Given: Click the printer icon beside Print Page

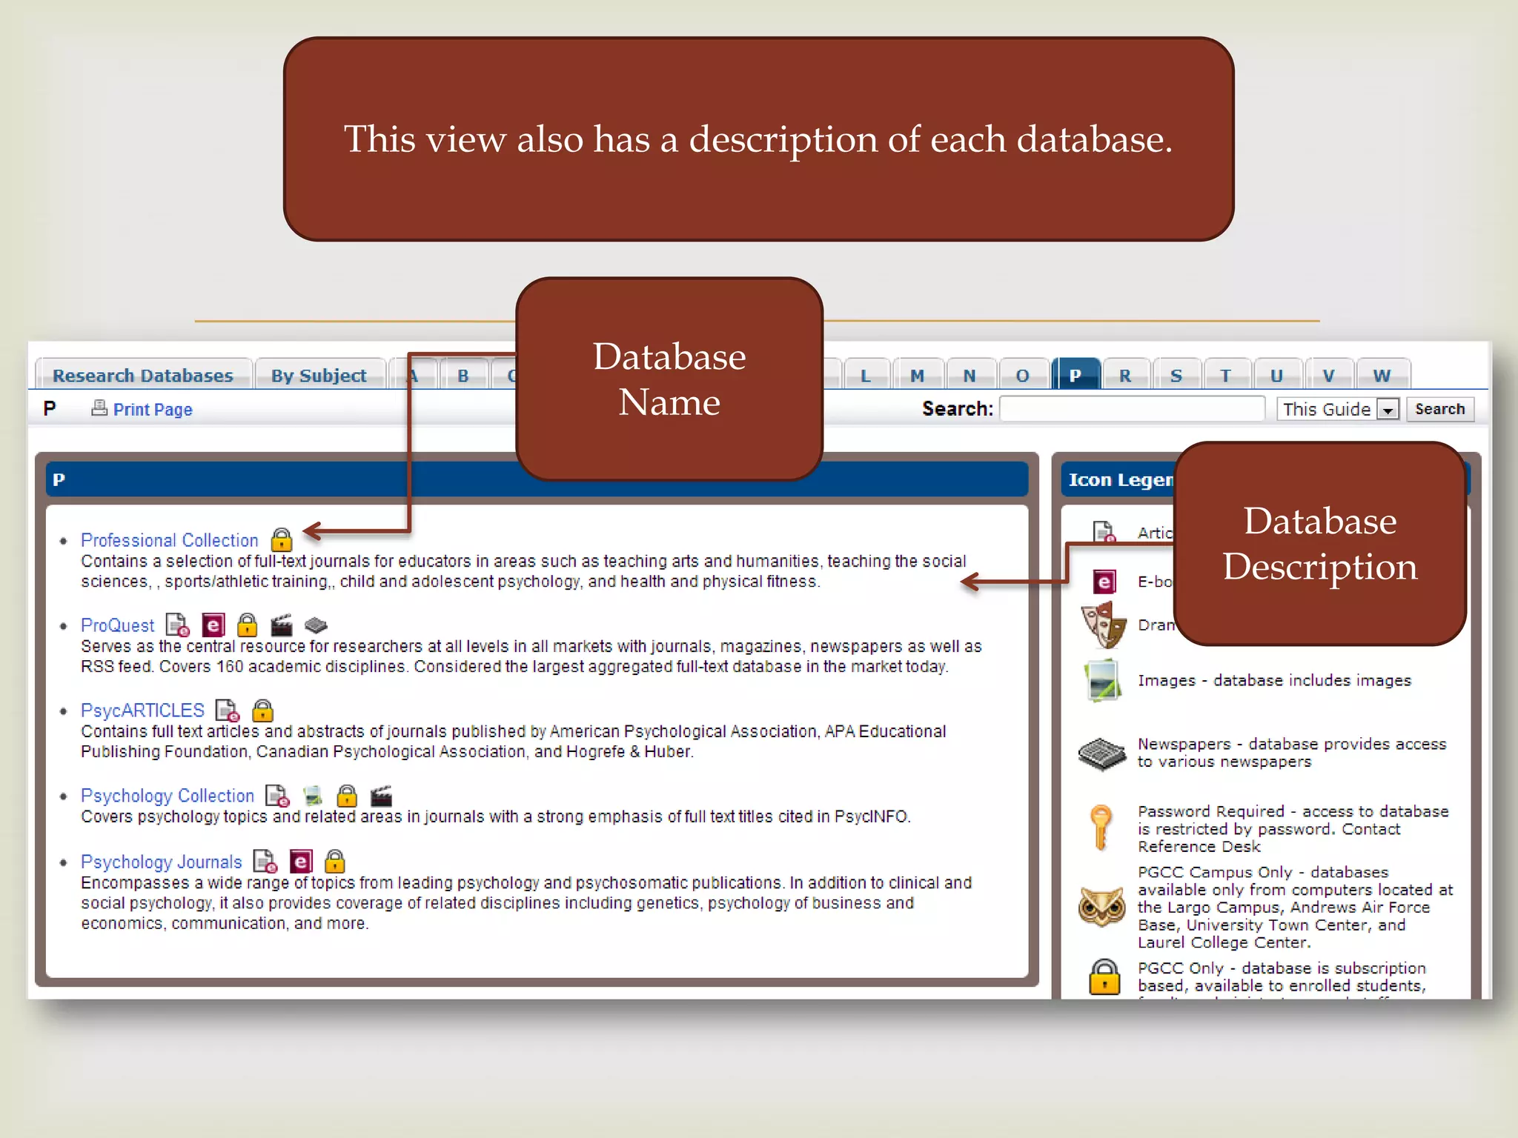Looking at the screenshot, I should tap(99, 407).
